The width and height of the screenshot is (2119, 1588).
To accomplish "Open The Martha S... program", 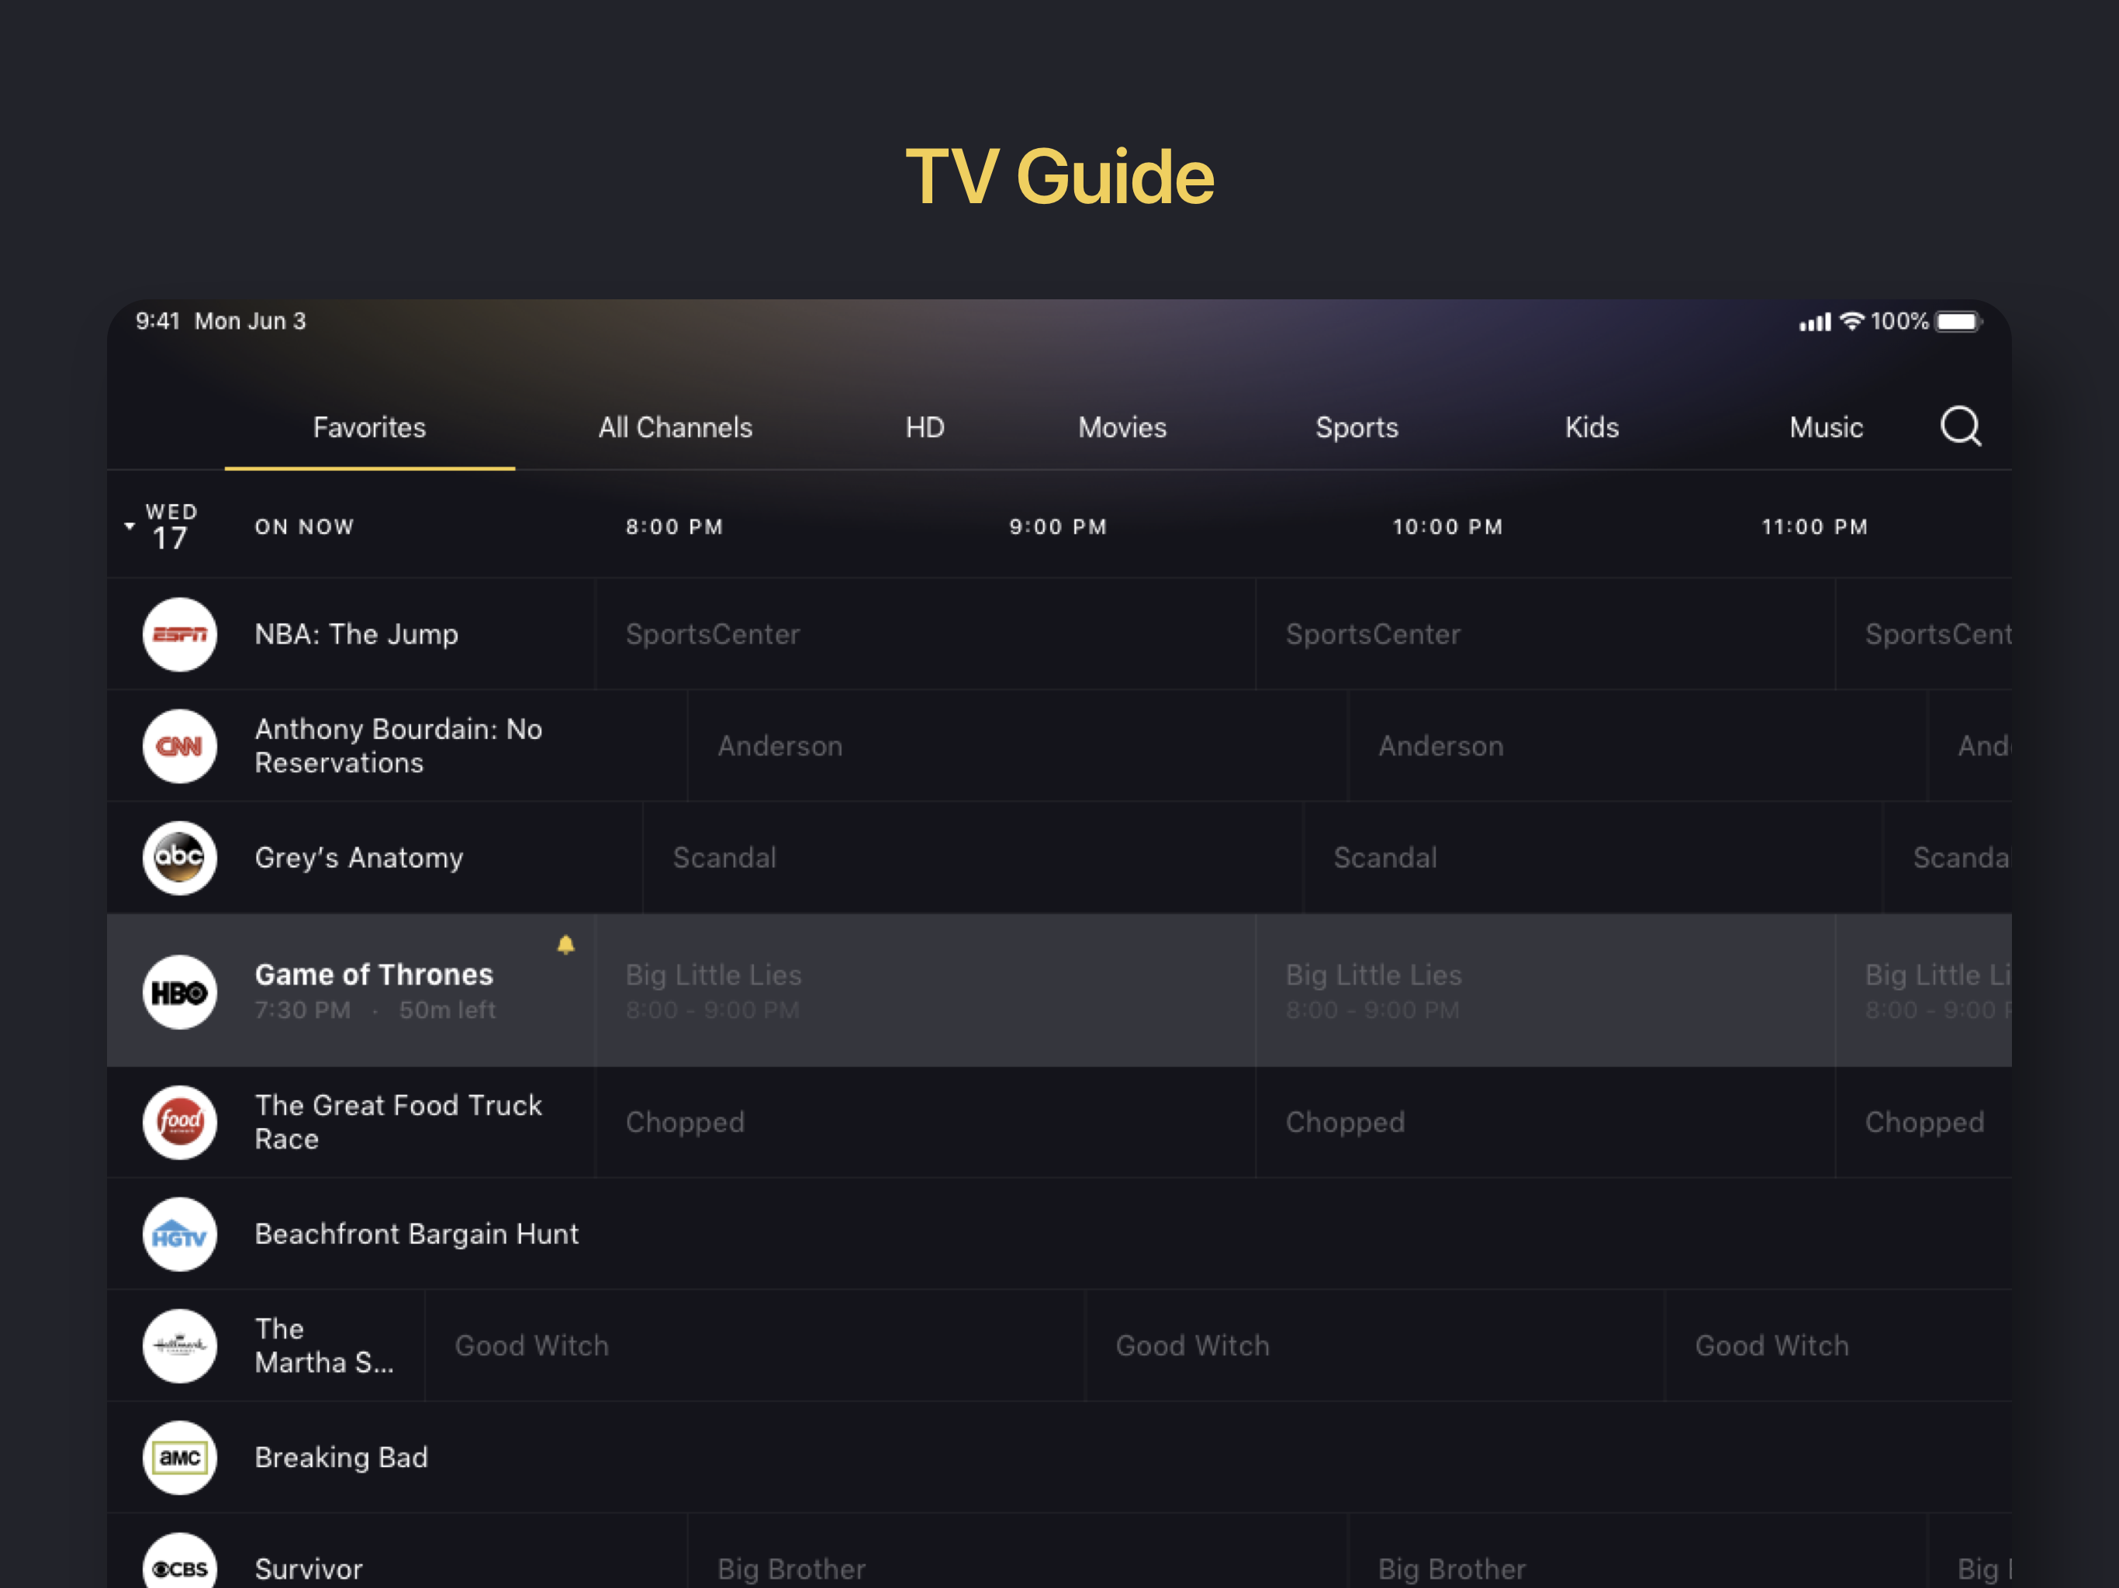I will click(x=265, y=1345).
